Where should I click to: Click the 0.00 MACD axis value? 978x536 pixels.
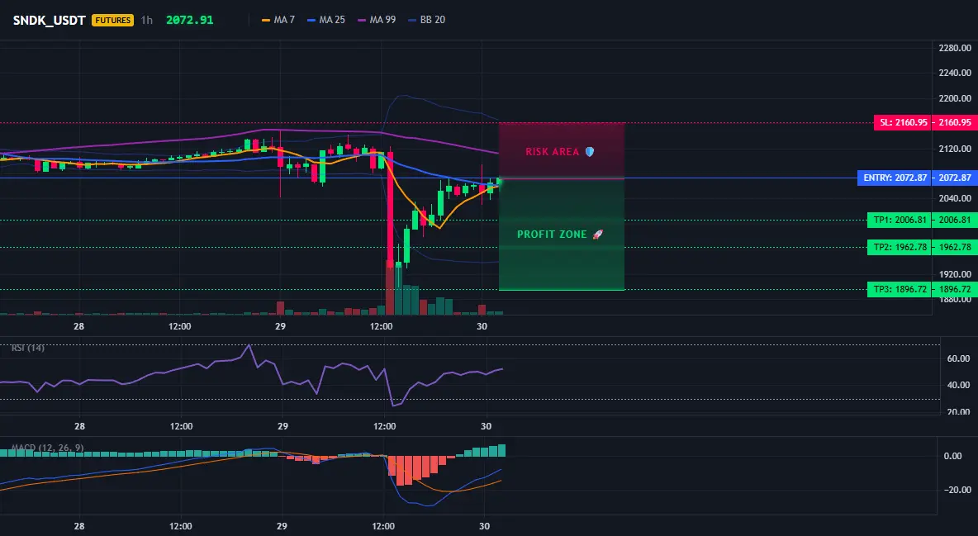pos(953,456)
